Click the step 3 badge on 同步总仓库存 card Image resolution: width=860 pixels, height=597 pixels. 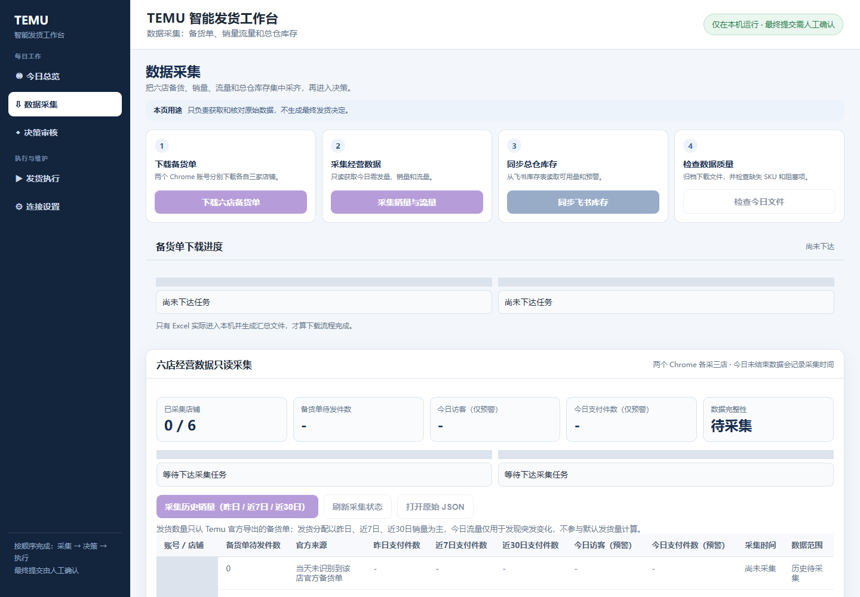(514, 146)
